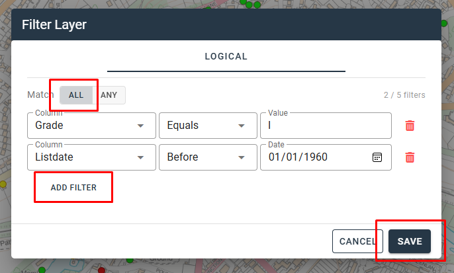The height and width of the screenshot is (273, 454).
Task: Save the layer filters
Action: click(410, 241)
